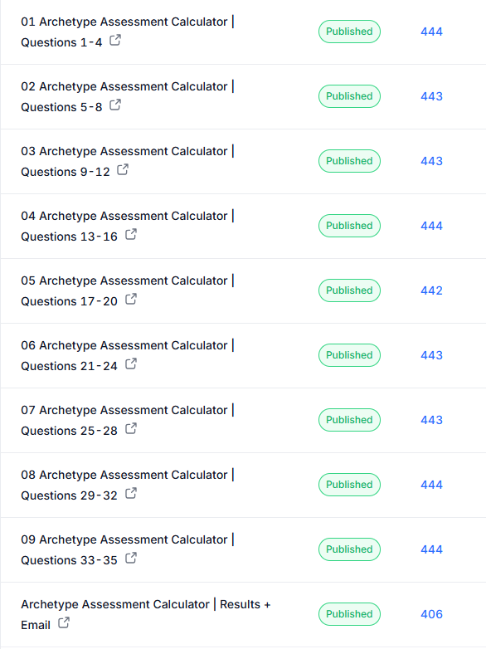Open 07 Archetype Assessment Calculator title
Viewport: 486px width, 649px height.
click(128, 420)
